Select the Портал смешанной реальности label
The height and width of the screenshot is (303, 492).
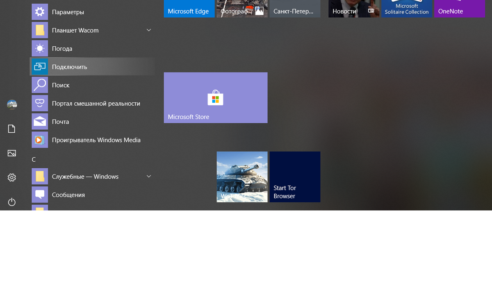tap(96, 104)
